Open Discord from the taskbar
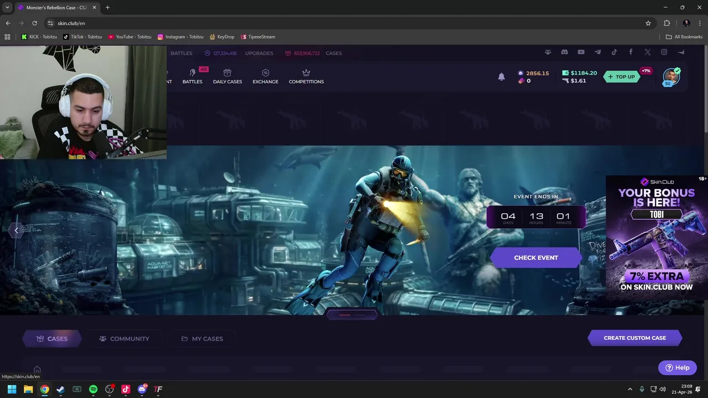The height and width of the screenshot is (398, 708). pyautogui.click(x=142, y=389)
